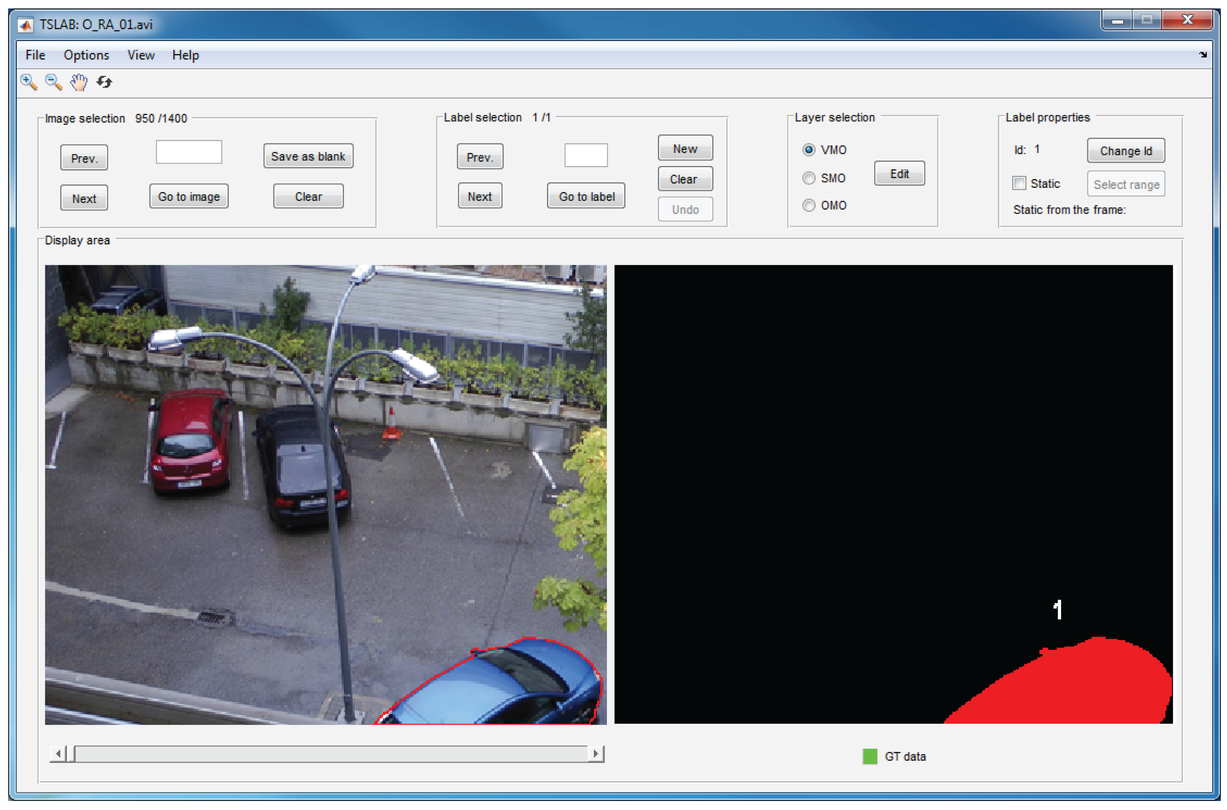This screenshot has width=1227, height=810.
Task: Click the dock arrow at menu bar right
Action: (1203, 55)
